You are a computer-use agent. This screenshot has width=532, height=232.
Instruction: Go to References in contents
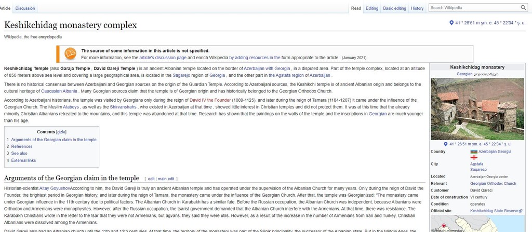(22, 146)
